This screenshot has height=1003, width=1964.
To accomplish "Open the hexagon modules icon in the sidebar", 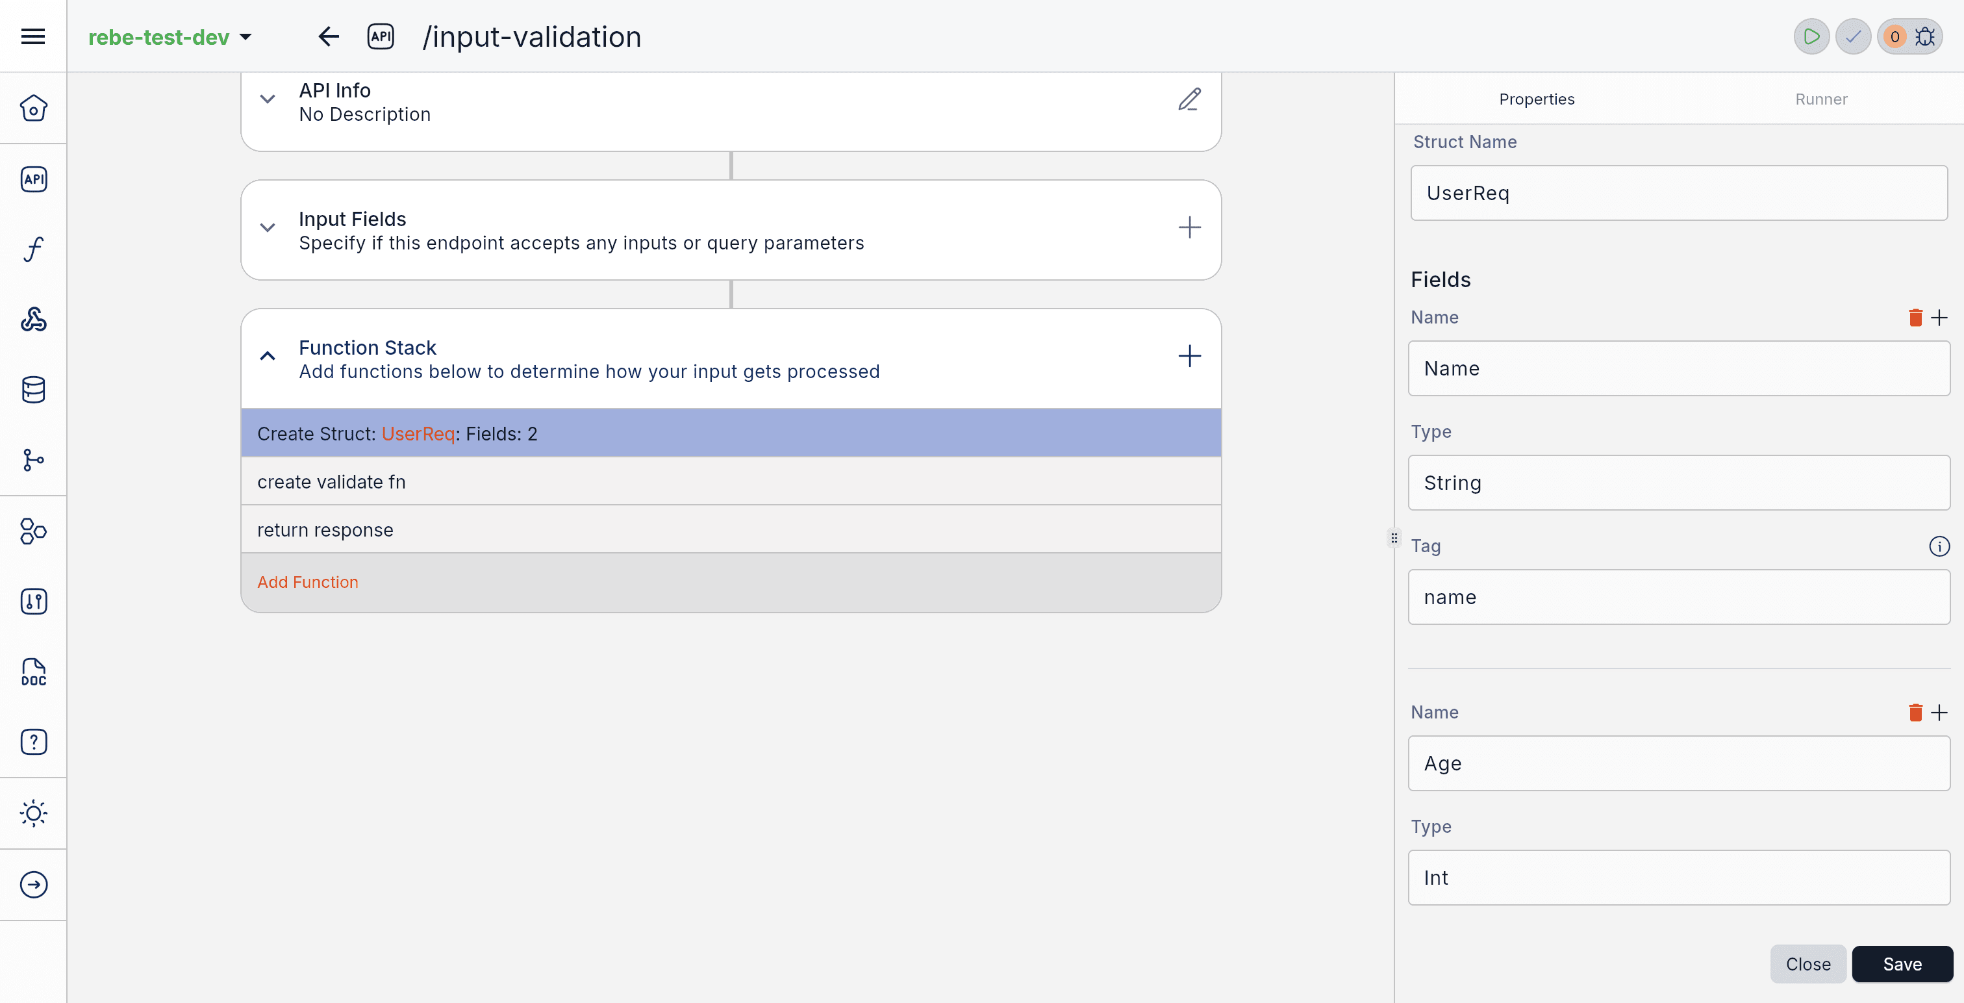I will click(x=34, y=531).
